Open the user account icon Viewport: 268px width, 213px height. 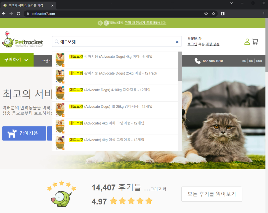247,42
